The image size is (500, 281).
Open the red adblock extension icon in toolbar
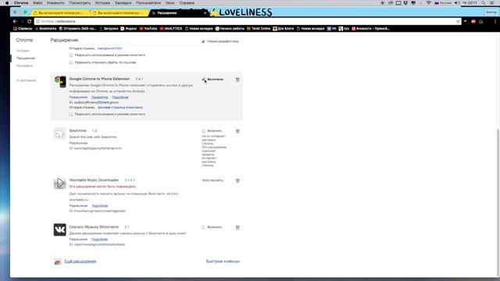click(473, 21)
